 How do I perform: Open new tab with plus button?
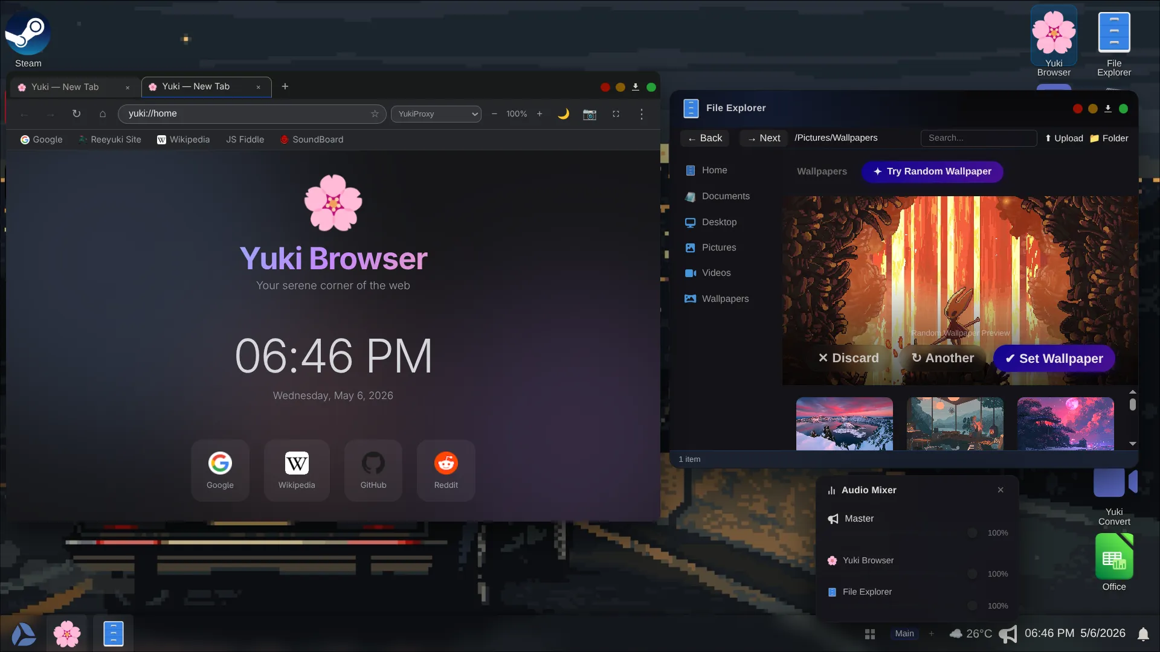pyautogui.click(x=285, y=86)
